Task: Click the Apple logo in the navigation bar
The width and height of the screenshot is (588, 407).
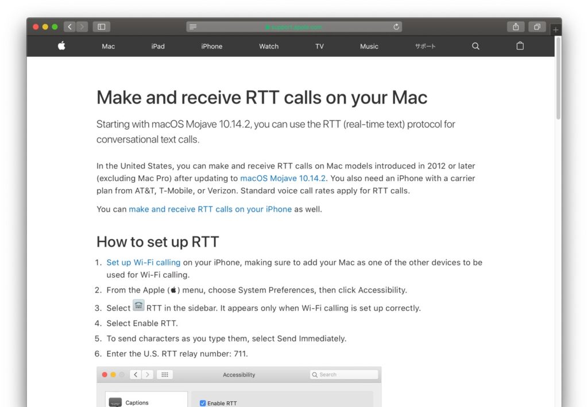Action: pos(61,46)
